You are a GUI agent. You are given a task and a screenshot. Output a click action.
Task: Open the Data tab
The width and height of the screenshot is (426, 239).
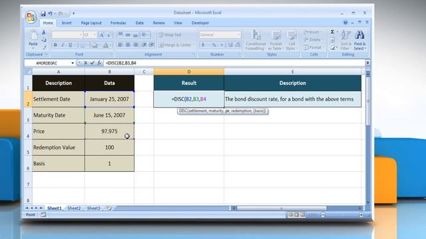pyautogui.click(x=139, y=23)
